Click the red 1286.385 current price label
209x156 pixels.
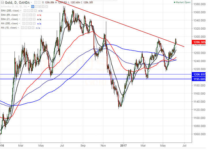(x=199, y=42)
